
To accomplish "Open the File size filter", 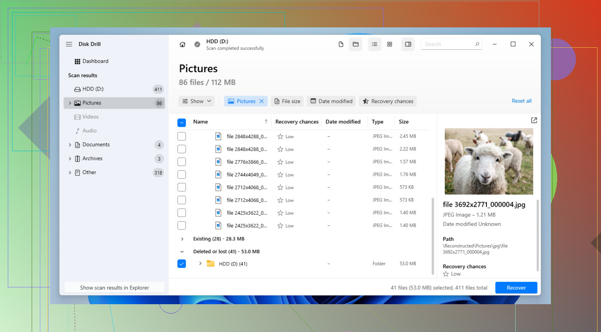I will point(287,101).
